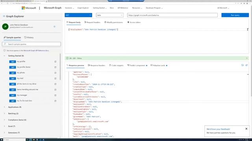252x141 pixels.
Task: Click the share query icon in response toolbar
Action: click(246, 65)
